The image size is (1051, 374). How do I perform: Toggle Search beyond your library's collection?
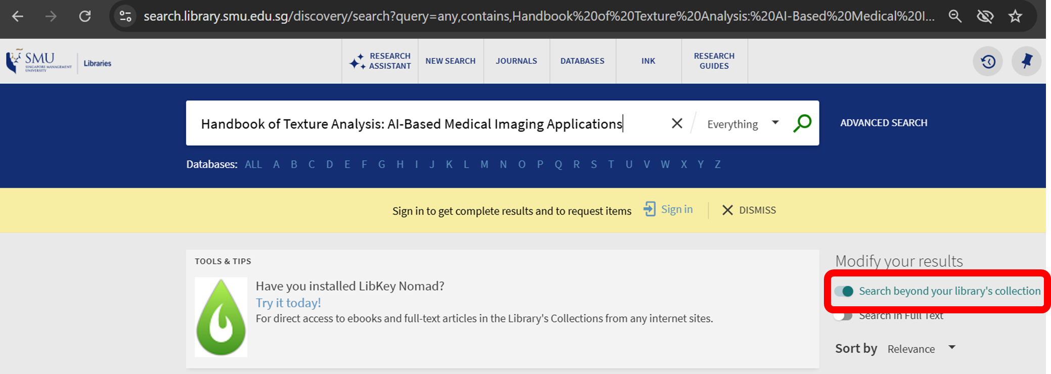click(844, 291)
